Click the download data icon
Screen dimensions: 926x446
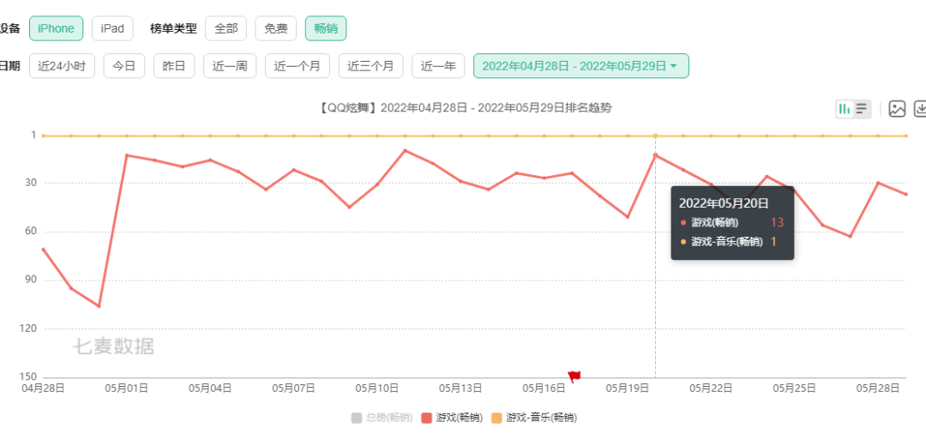pos(920,109)
